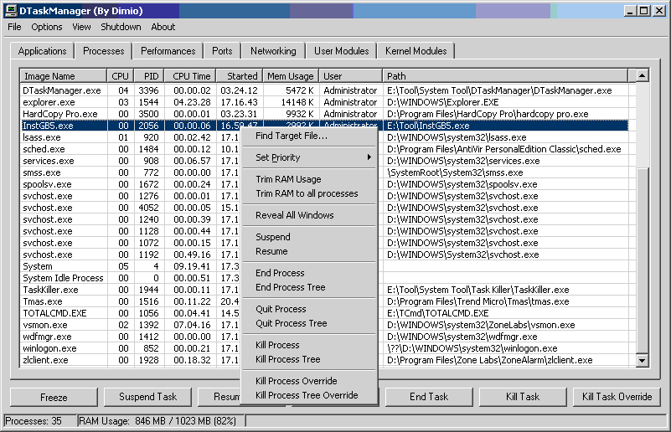Viewport: 671px width, 432px height.
Task: Open the Performances tab
Action: pos(168,51)
